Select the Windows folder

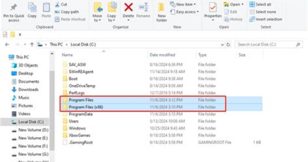(x=74, y=128)
